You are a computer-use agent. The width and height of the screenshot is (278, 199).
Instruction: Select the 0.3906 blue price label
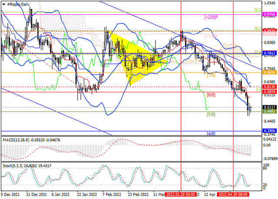coord(269,131)
